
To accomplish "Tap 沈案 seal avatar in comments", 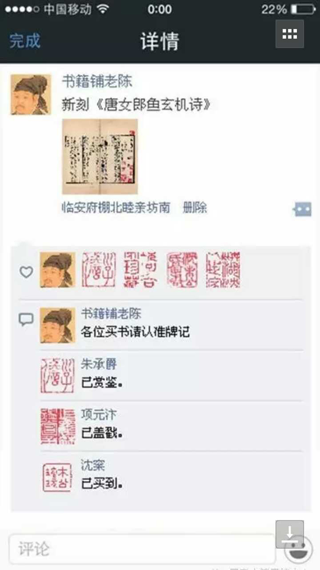I will point(58,477).
